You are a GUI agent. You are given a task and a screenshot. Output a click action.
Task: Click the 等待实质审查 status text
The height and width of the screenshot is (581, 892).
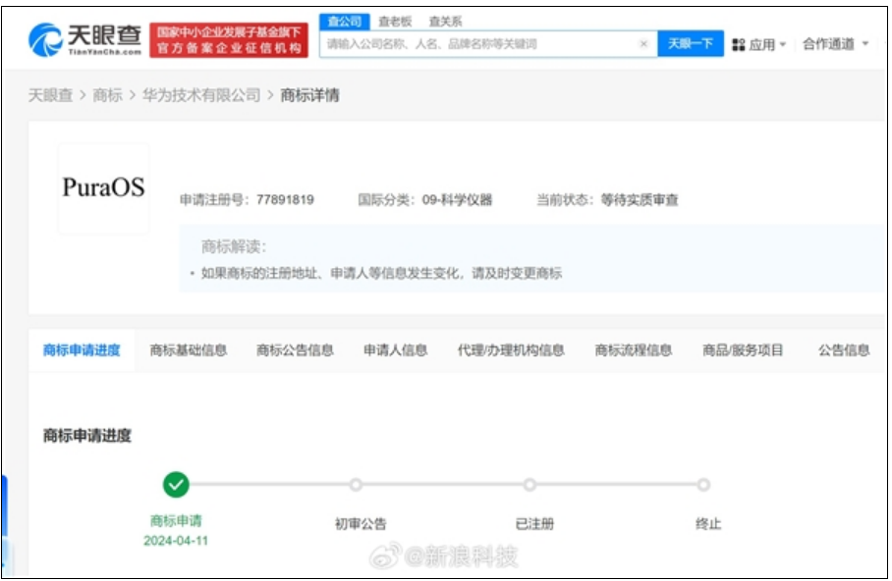click(640, 200)
